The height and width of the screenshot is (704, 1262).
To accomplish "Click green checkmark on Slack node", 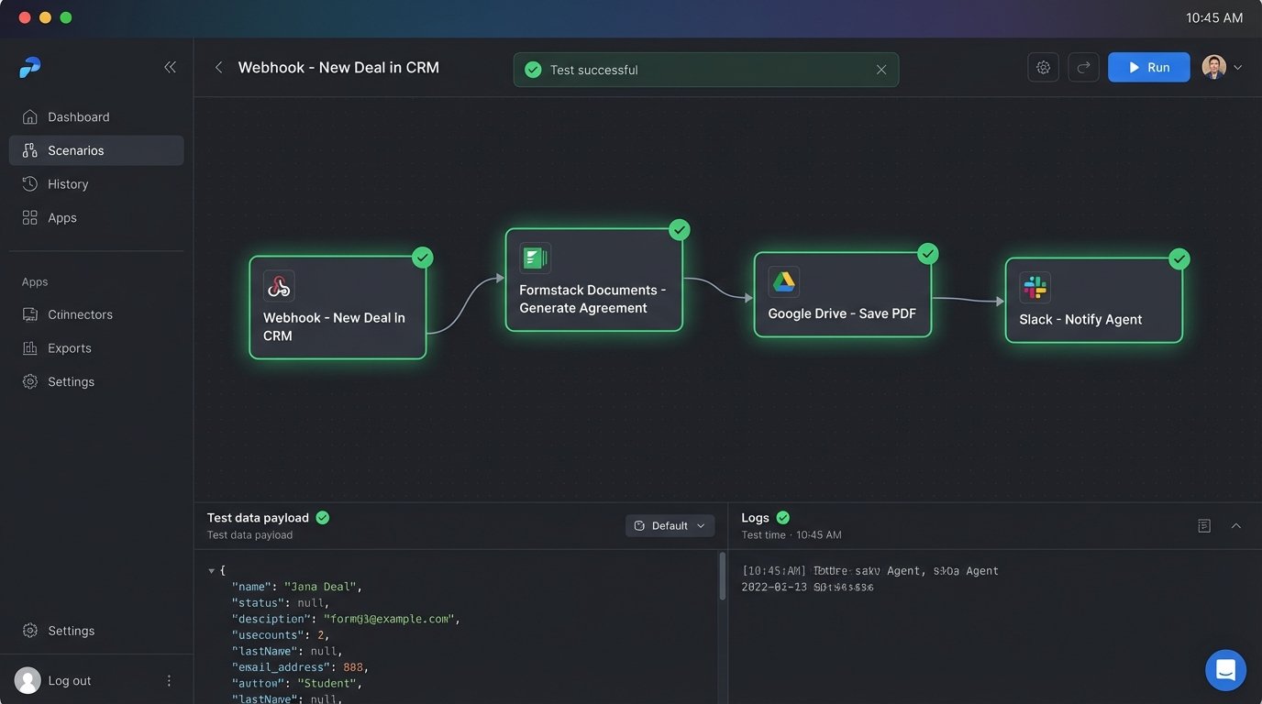I will [x=1179, y=259].
